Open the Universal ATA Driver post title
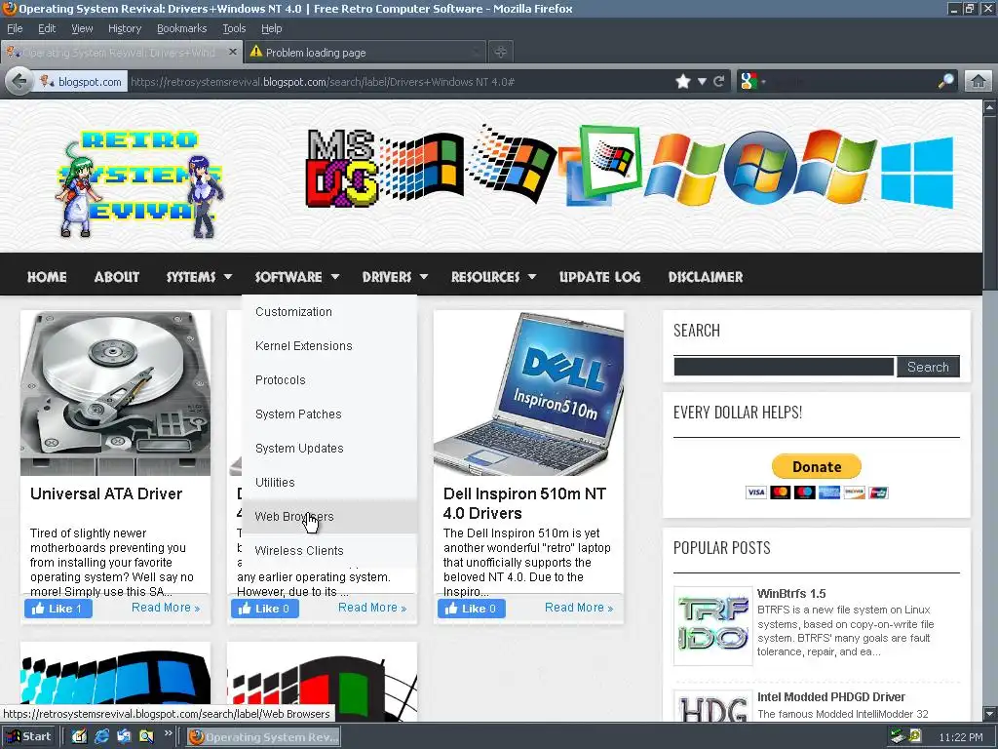998x749 pixels. click(x=106, y=493)
